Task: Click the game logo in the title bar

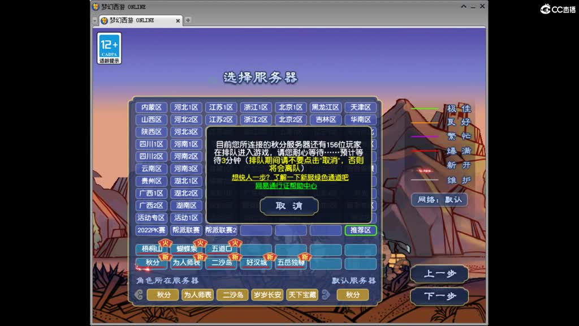Action: [96, 7]
